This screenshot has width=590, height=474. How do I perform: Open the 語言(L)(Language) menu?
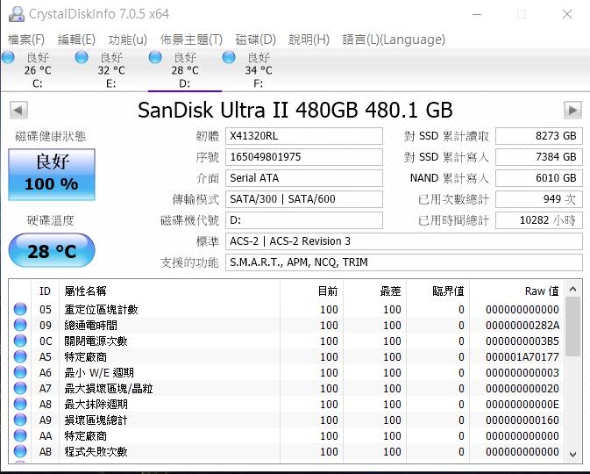click(394, 39)
